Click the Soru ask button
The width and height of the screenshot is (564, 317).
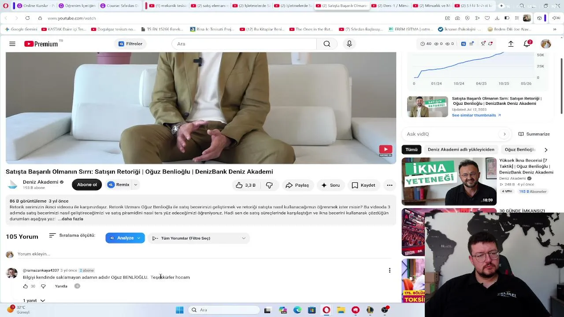click(330, 185)
